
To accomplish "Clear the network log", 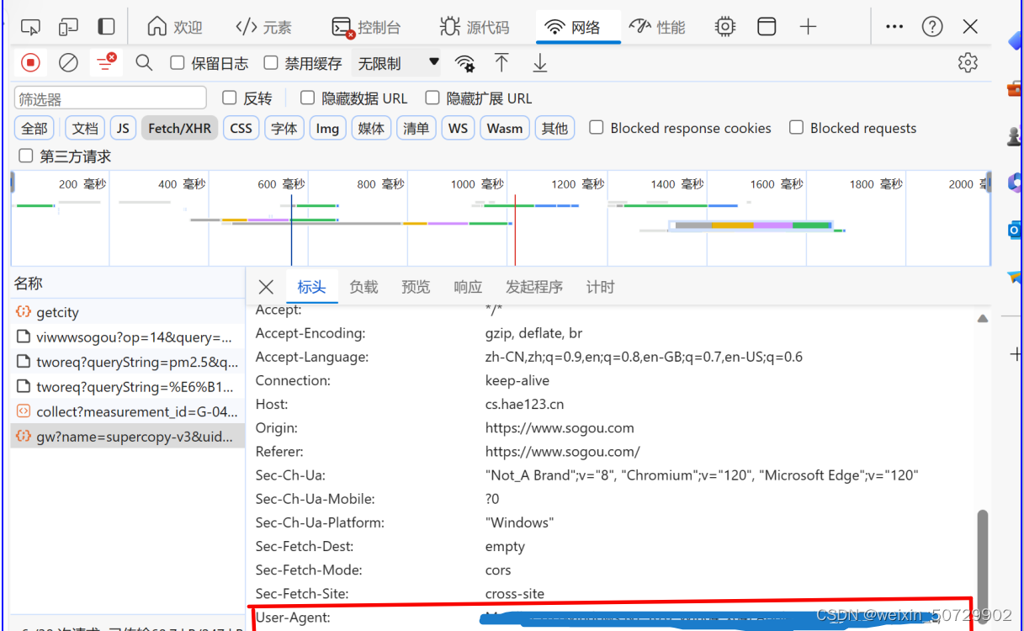I will pos(68,62).
